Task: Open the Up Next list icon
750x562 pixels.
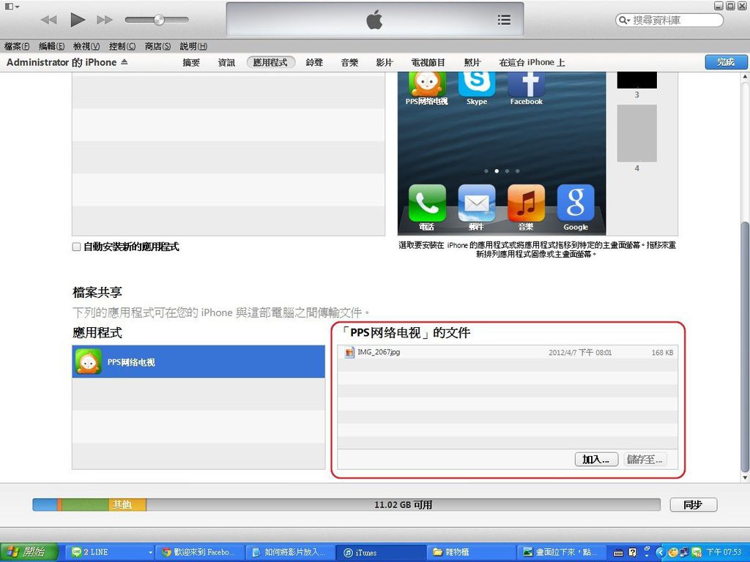Action: point(504,20)
